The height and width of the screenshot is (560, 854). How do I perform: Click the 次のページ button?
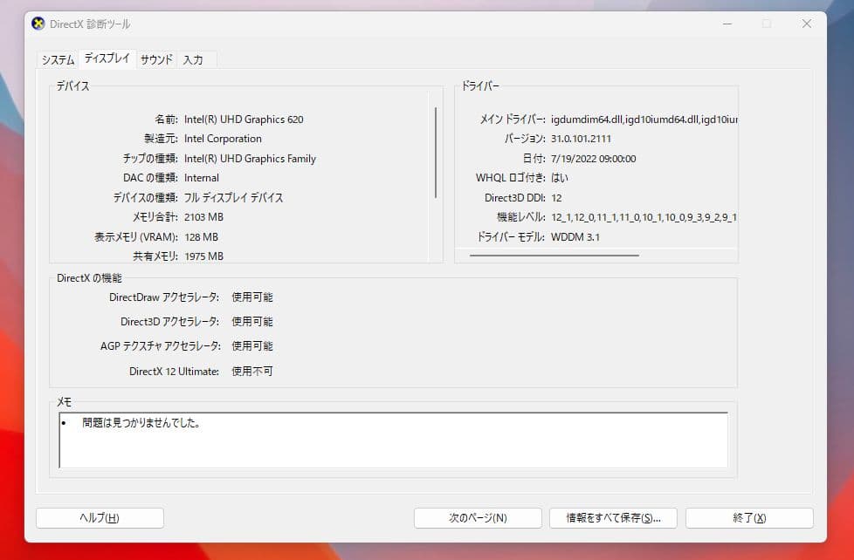(477, 517)
